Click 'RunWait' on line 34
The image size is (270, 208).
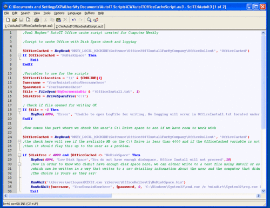38,182
